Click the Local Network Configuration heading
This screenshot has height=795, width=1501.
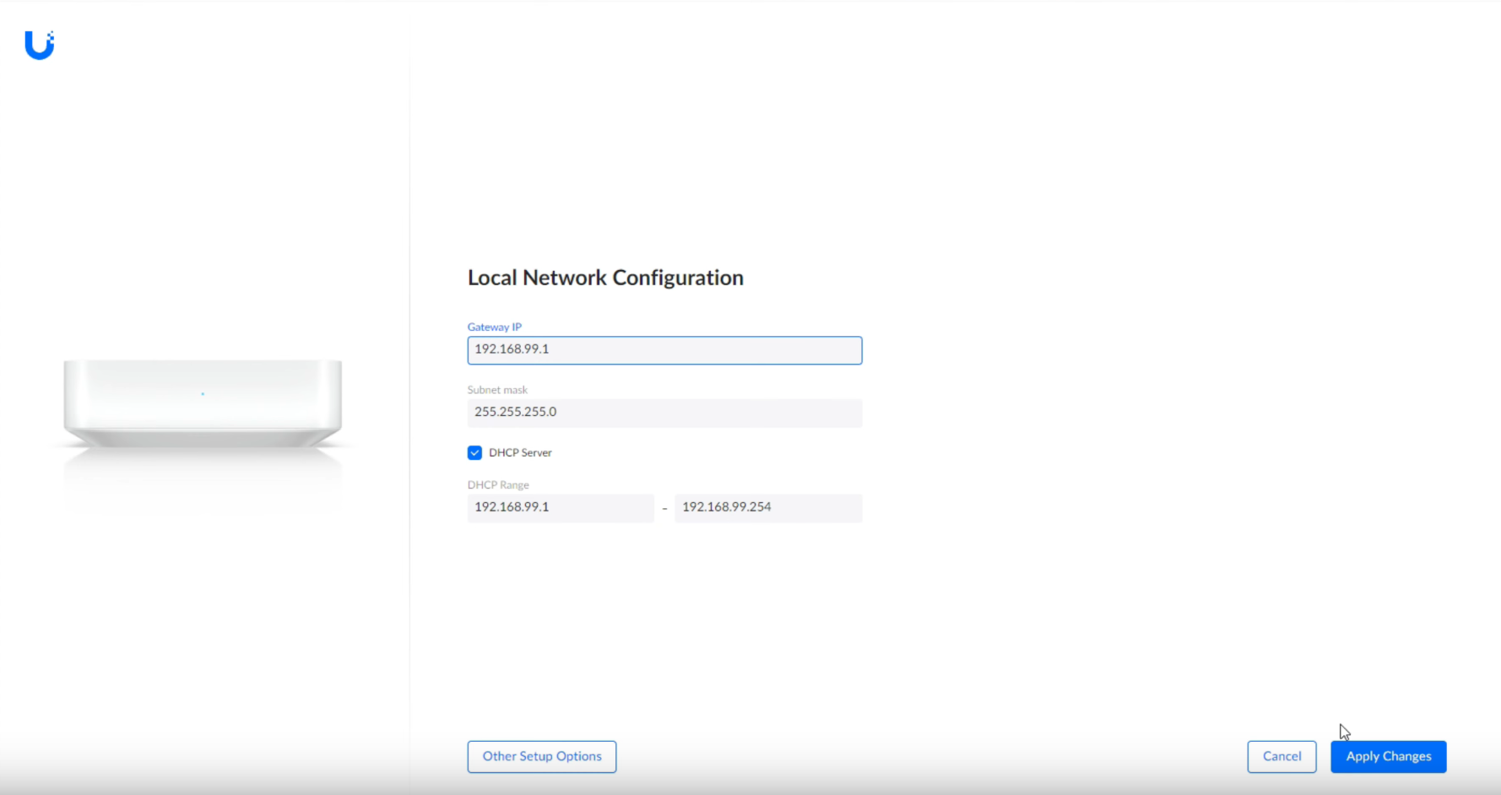coord(605,278)
